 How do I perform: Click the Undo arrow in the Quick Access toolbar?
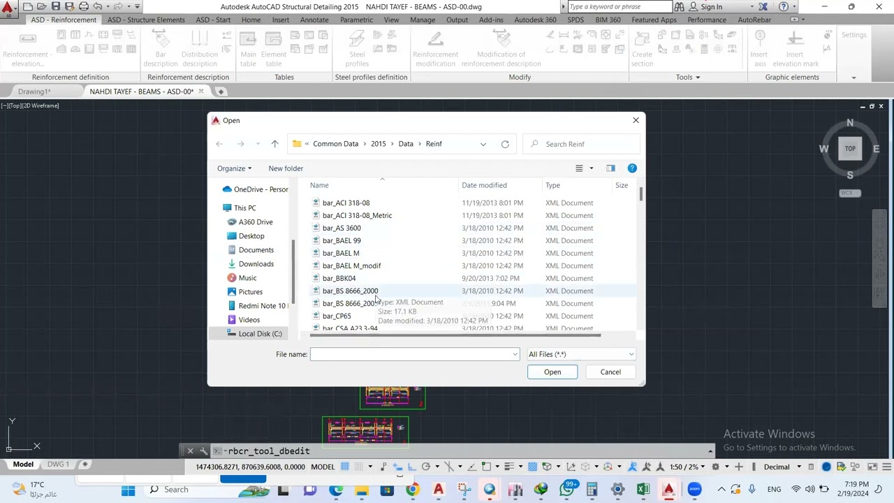98,6
